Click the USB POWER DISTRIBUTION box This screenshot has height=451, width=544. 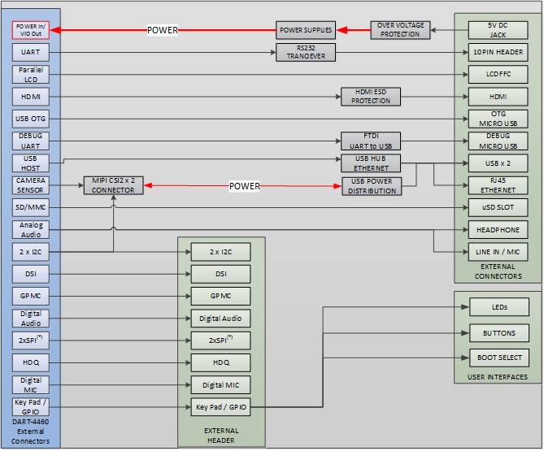372,186
